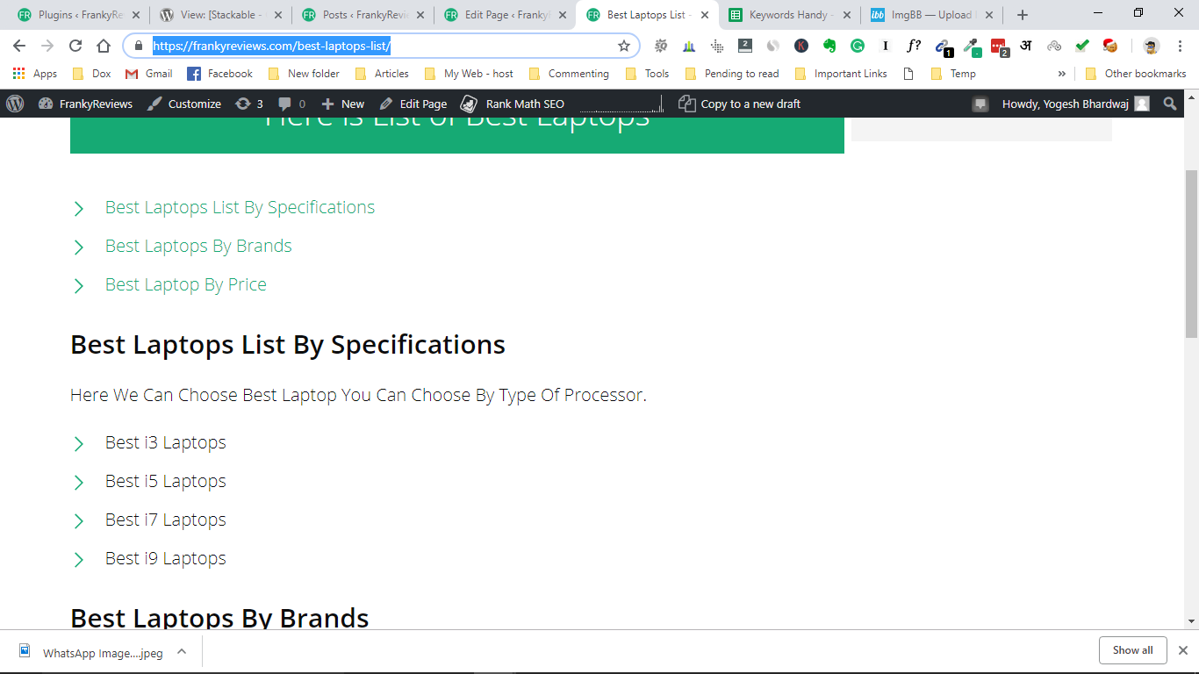The width and height of the screenshot is (1199, 674).
Task: Open the Rank Math SEO menu
Action: [x=513, y=104]
